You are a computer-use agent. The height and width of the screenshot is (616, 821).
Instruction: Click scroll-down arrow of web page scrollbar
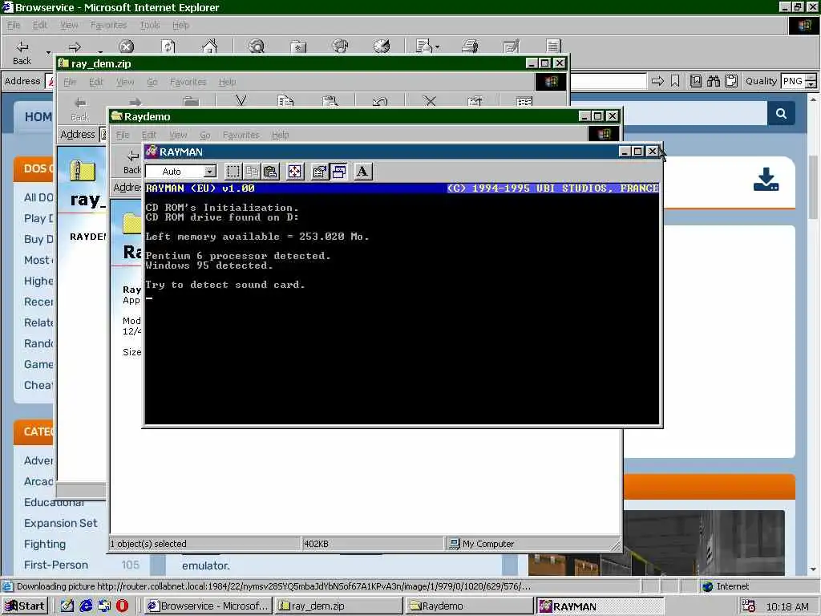813,569
